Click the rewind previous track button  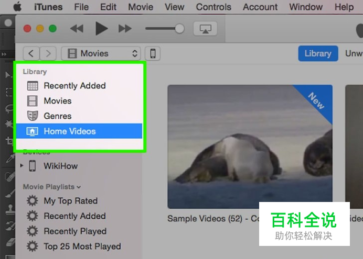click(77, 29)
